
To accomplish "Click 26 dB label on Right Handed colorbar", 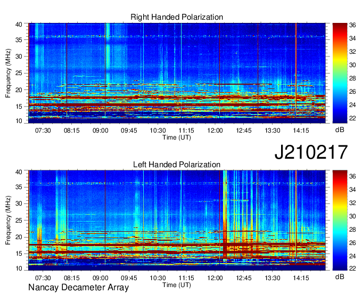I will click(x=352, y=92).
